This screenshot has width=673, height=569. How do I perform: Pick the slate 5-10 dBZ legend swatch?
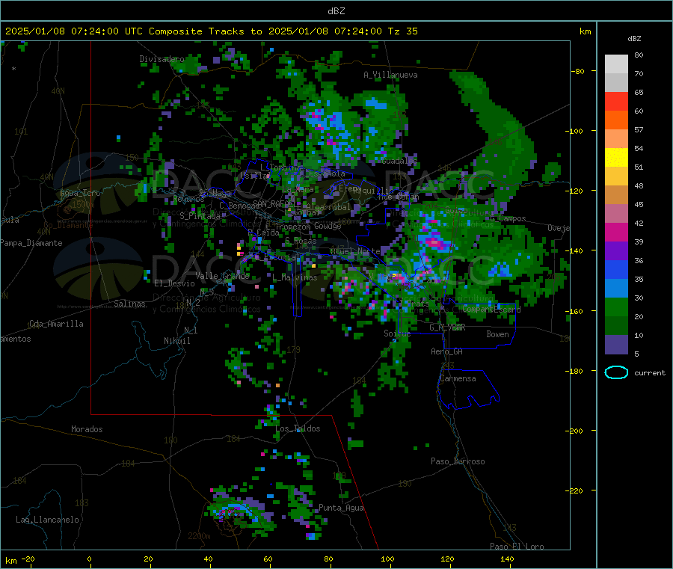coord(616,345)
